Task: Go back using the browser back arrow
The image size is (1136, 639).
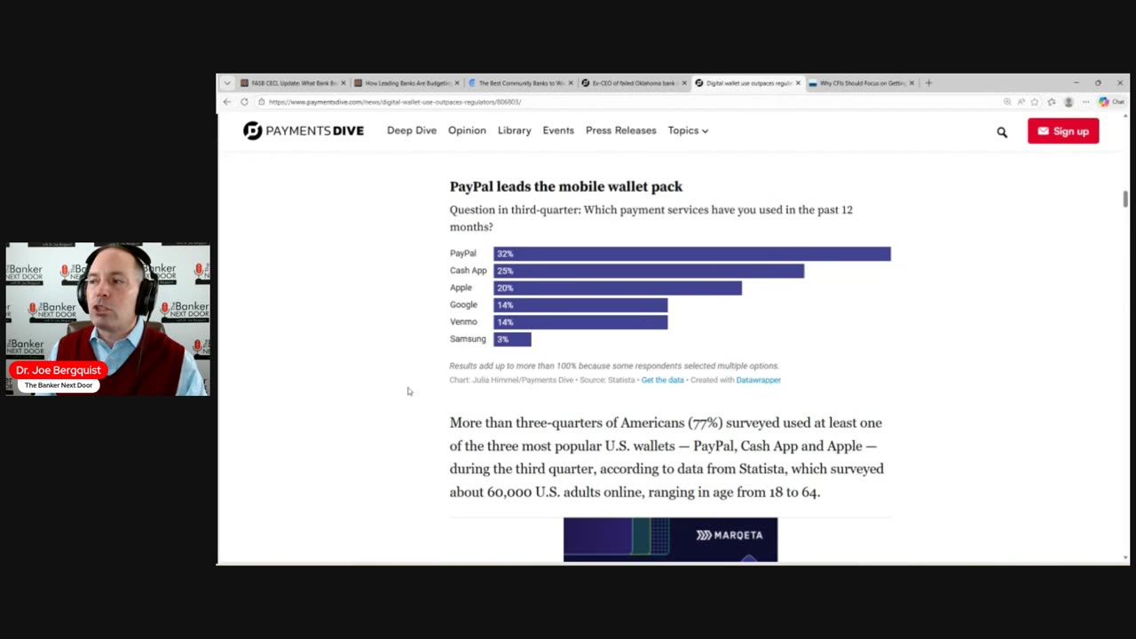Action: pos(227,102)
